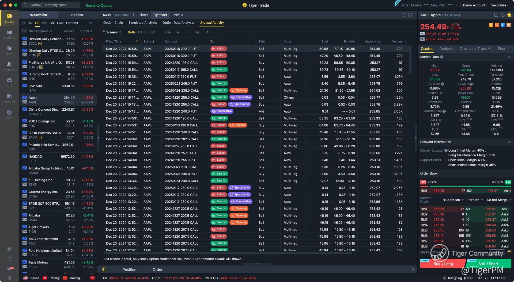Set a price alert bell for AAPL
Image resolution: width=514 pixels, height=282 pixels.
point(502,15)
